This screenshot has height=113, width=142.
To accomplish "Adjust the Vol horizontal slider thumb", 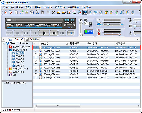I will point(108,25).
